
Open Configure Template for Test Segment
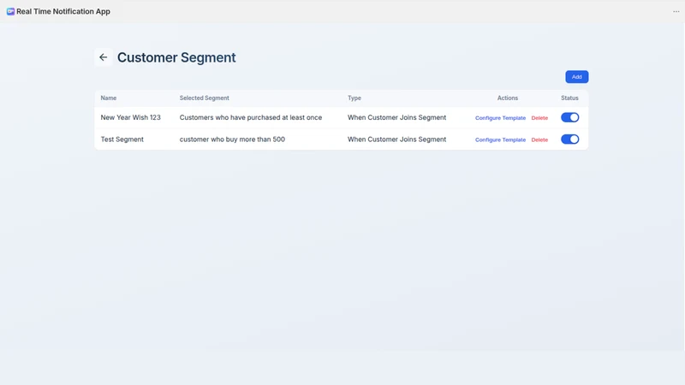click(500, 139)
